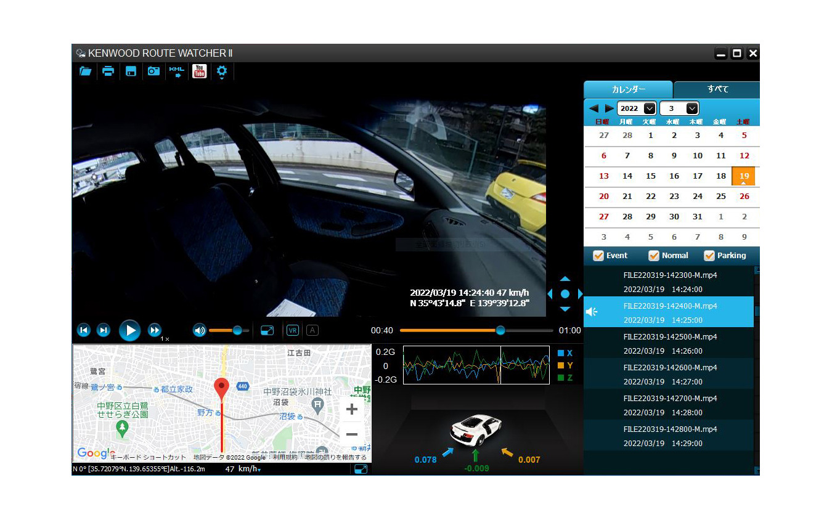Pan video view up arrow
The image size is (832, 520).
pos(565,279)
